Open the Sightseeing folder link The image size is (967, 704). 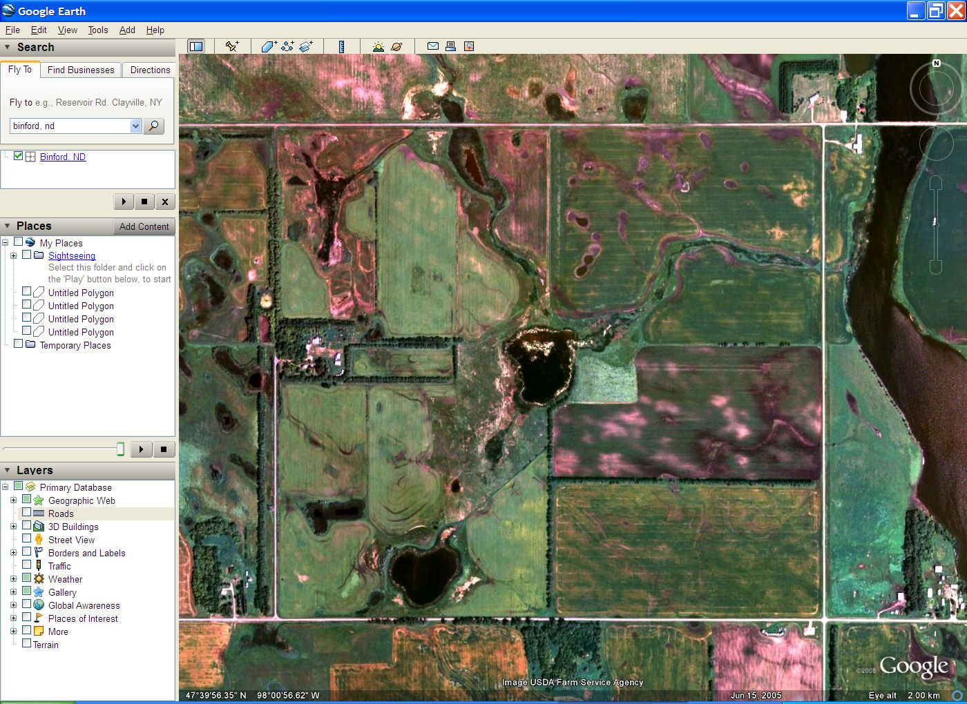[x=72, y=255]
